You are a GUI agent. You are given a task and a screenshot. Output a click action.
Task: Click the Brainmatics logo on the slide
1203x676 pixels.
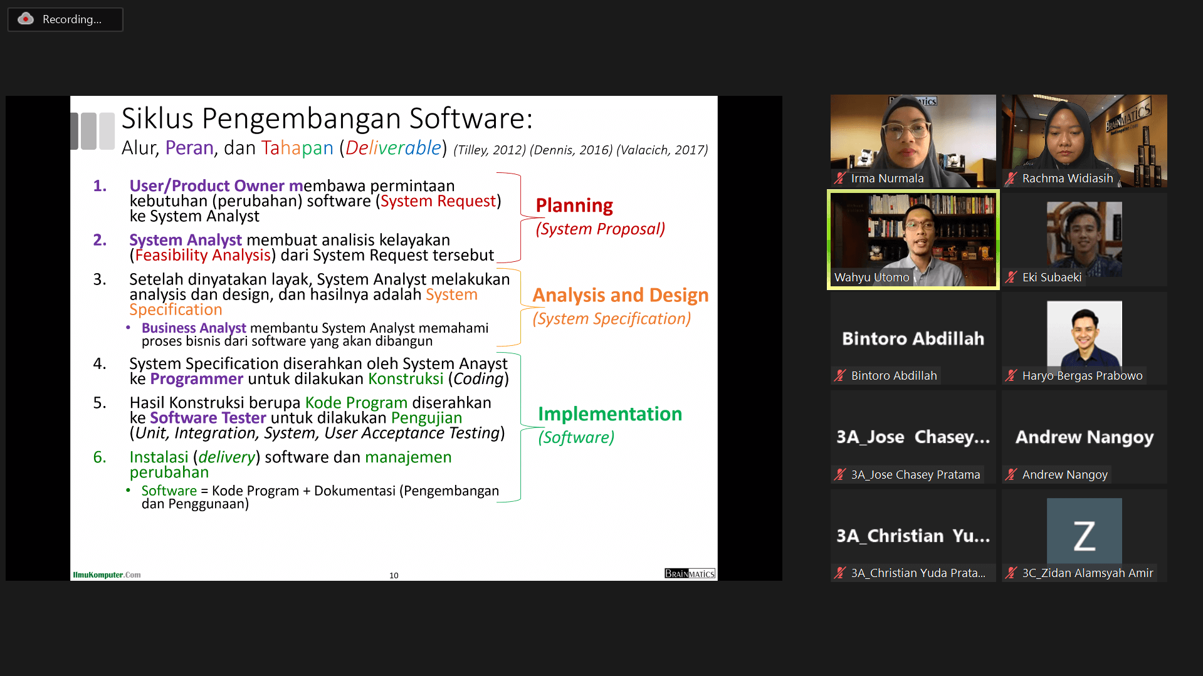coord(690,573)
